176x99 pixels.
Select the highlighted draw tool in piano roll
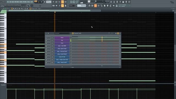click(12, 9)
